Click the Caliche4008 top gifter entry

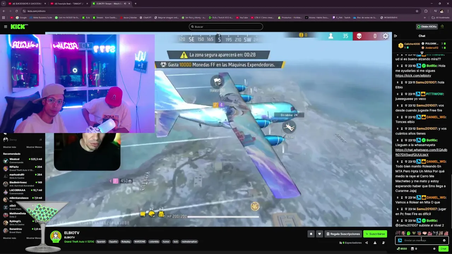pyautogui.click(x=409, y=46)
